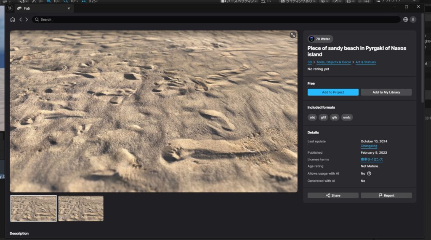Open the Changelog link
The height and width of the screenshot is (240, 431).
[x=369, y=146]
